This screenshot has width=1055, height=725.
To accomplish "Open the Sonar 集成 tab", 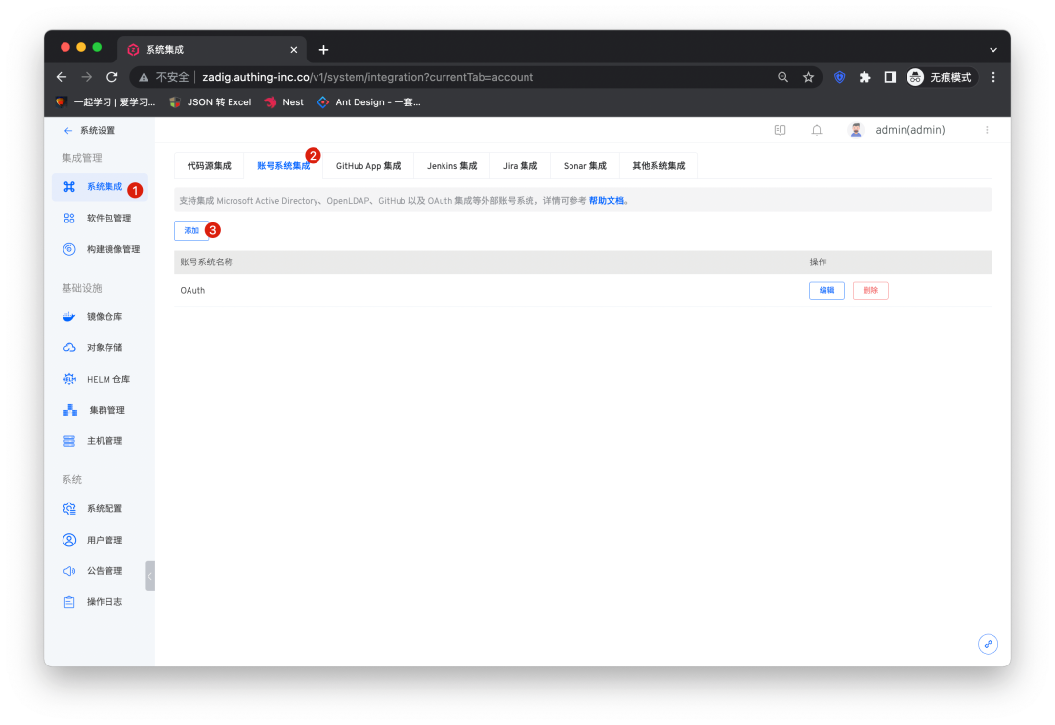I will (x=585, y=165).
